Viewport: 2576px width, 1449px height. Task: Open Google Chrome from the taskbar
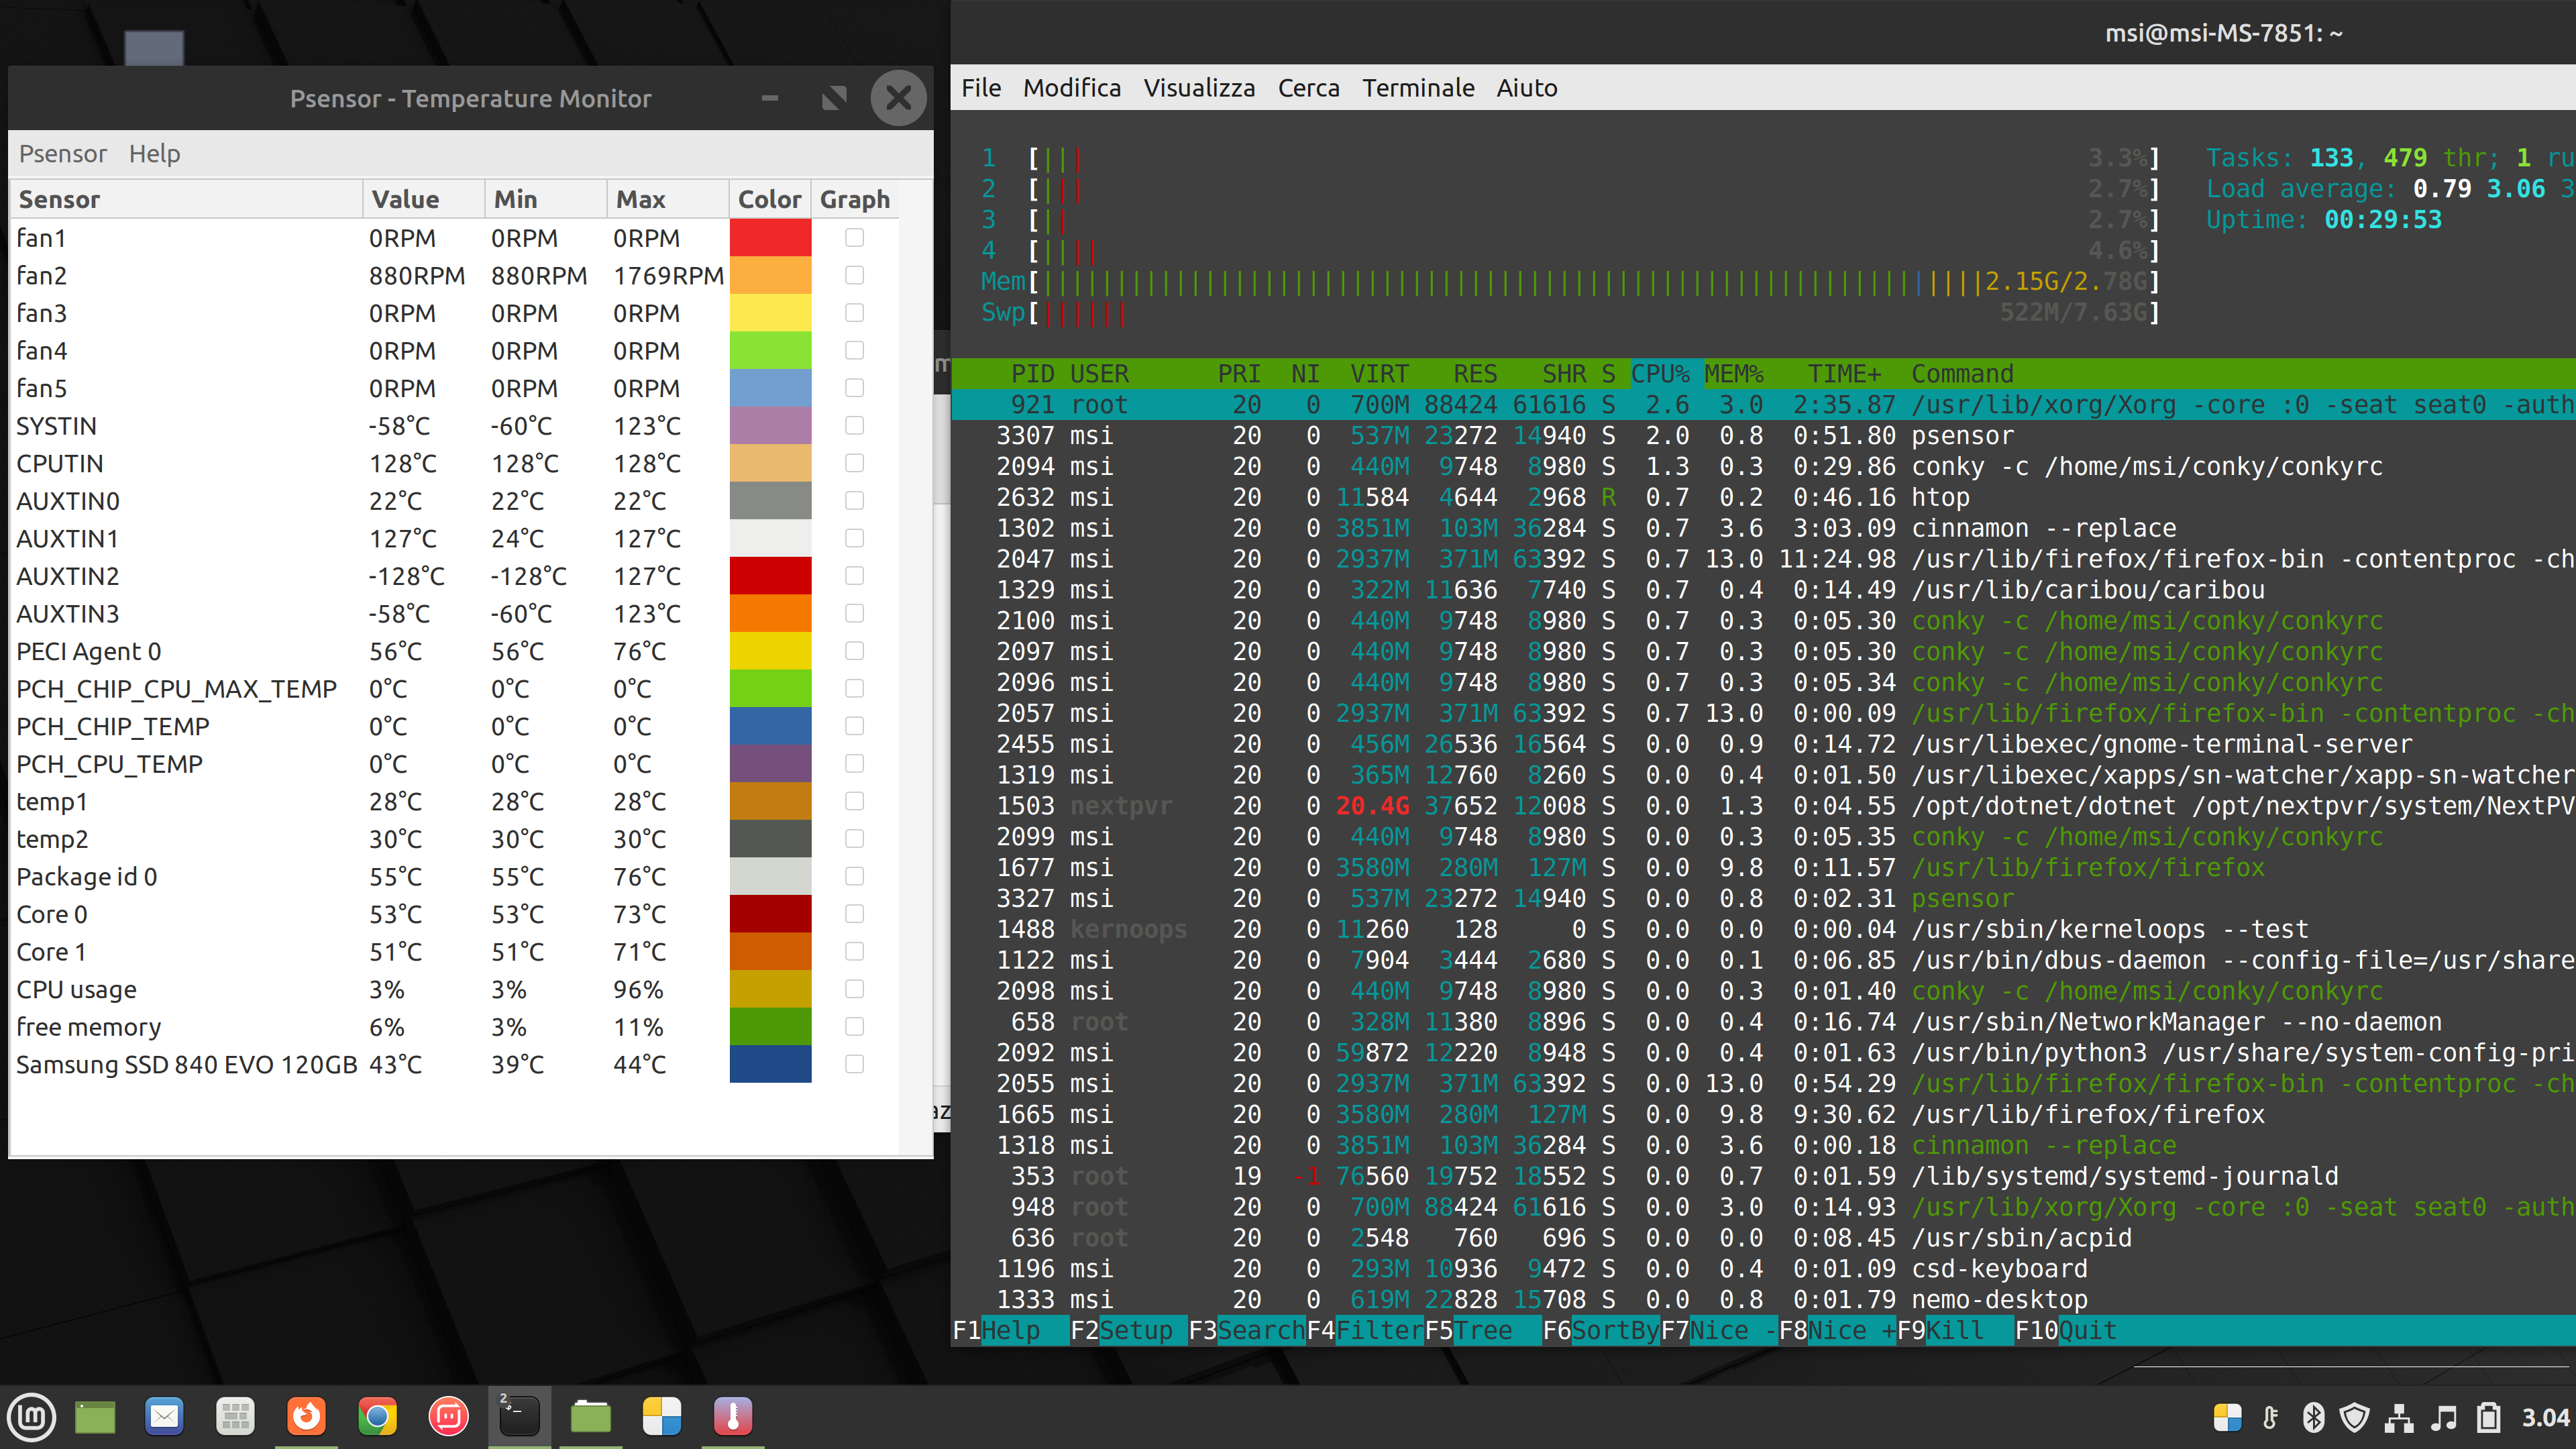(377, 1417)
